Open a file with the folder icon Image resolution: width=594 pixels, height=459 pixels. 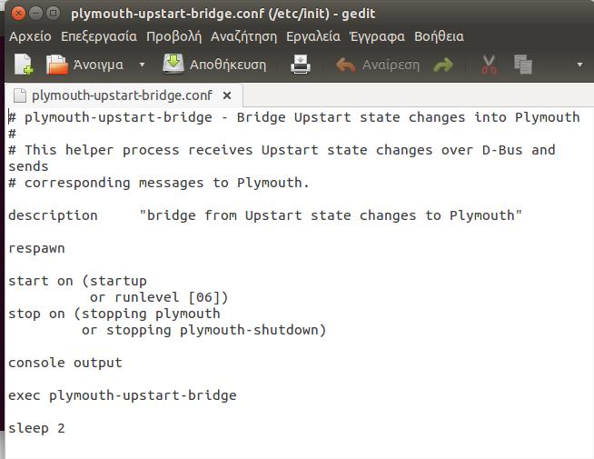tap(57, 65)
